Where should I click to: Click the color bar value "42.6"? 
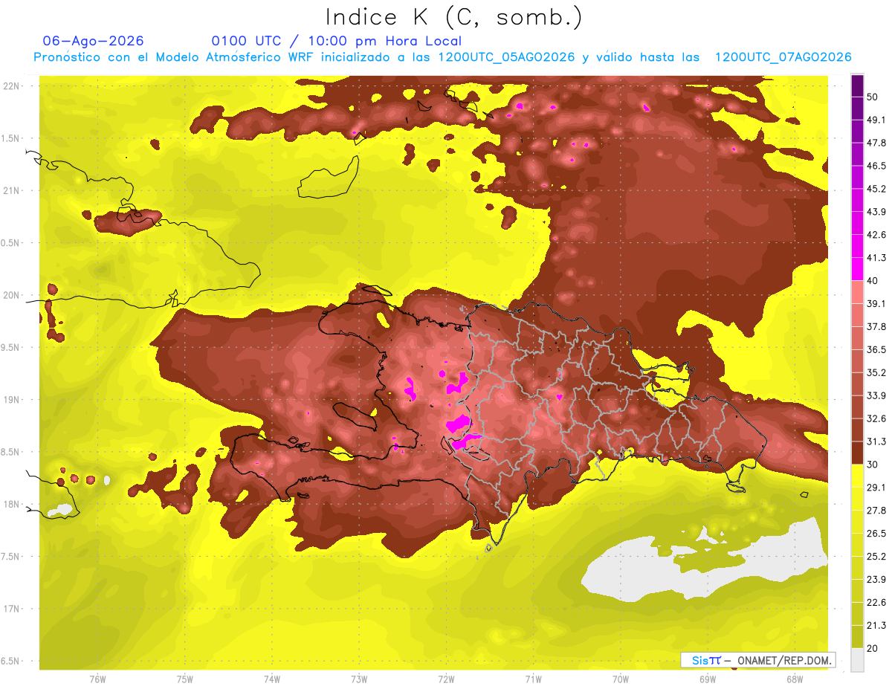[876, 235]
